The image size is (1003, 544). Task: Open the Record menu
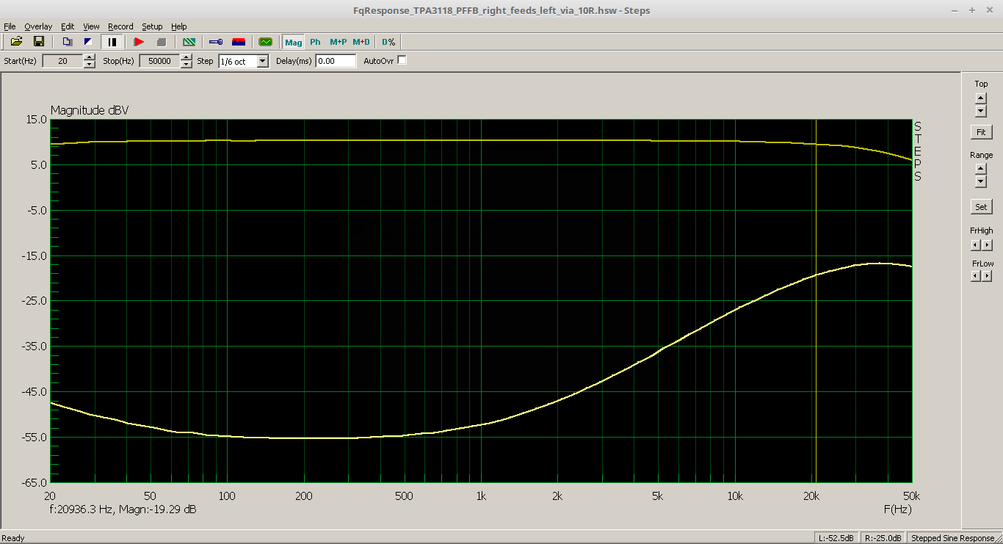(120, 26)
